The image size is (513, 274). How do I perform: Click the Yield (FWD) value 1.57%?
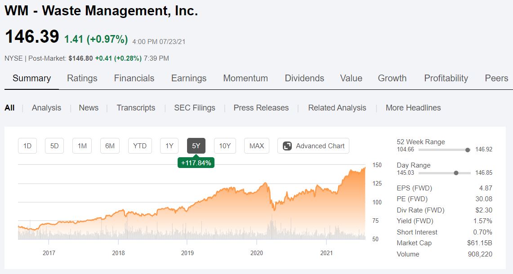483,221
